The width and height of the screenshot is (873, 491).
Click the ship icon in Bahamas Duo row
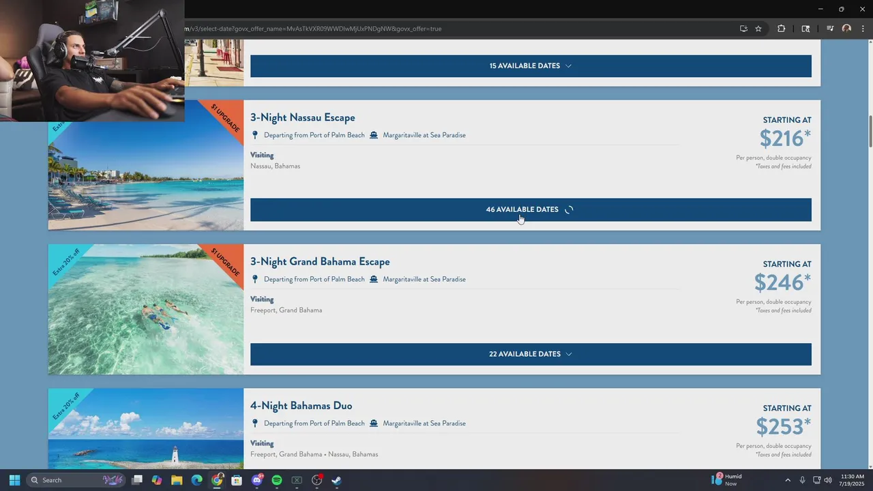374,423
